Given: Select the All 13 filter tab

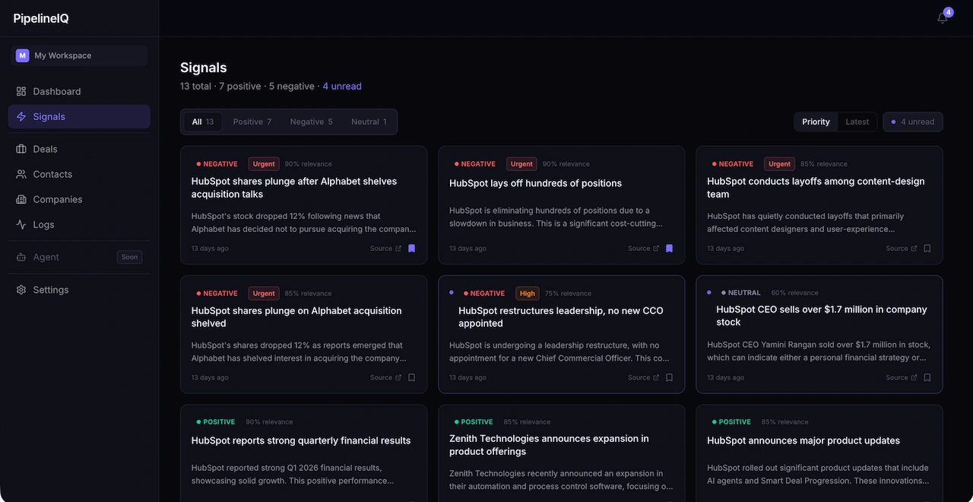Looking at the screenshot, I should pos(203,122).
